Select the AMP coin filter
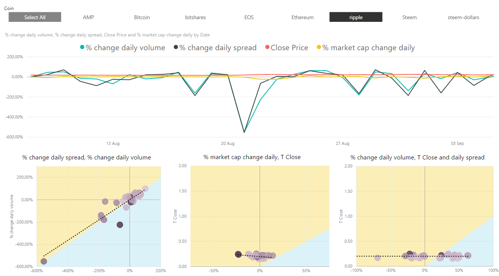Viewport: 499px width, 276px height. [x=88, y=17]
